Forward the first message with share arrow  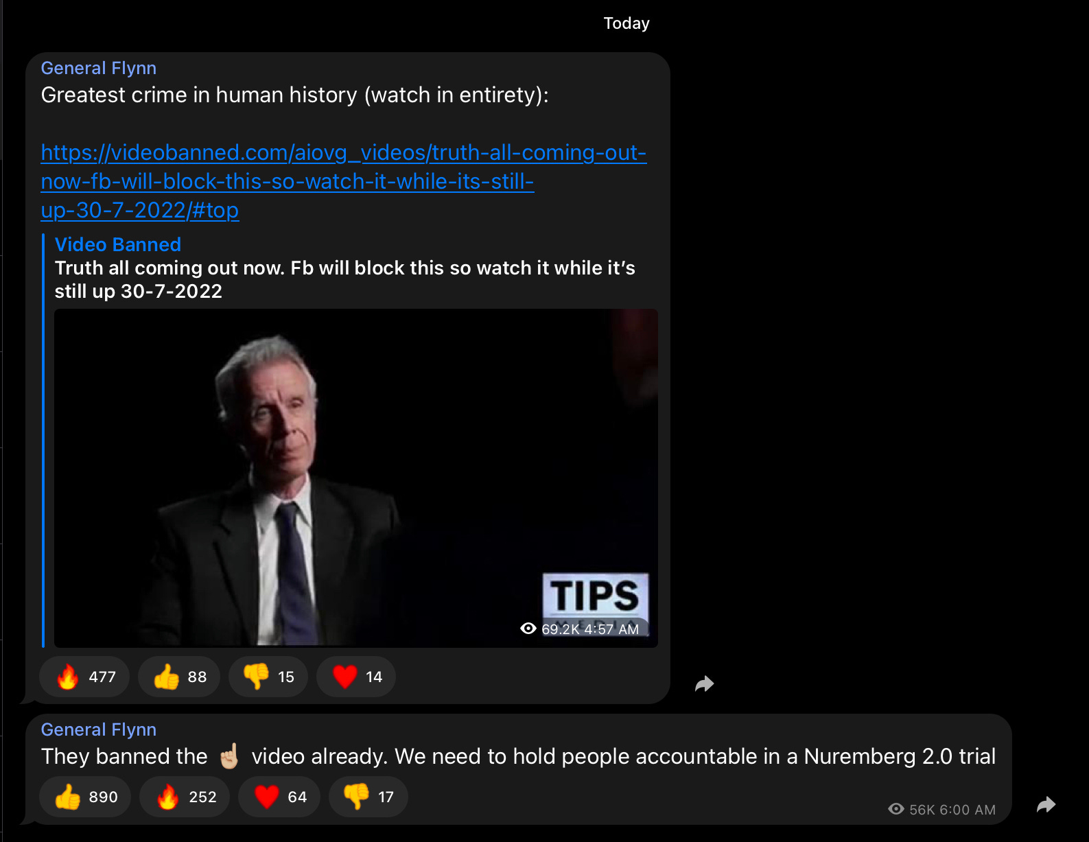705,683
